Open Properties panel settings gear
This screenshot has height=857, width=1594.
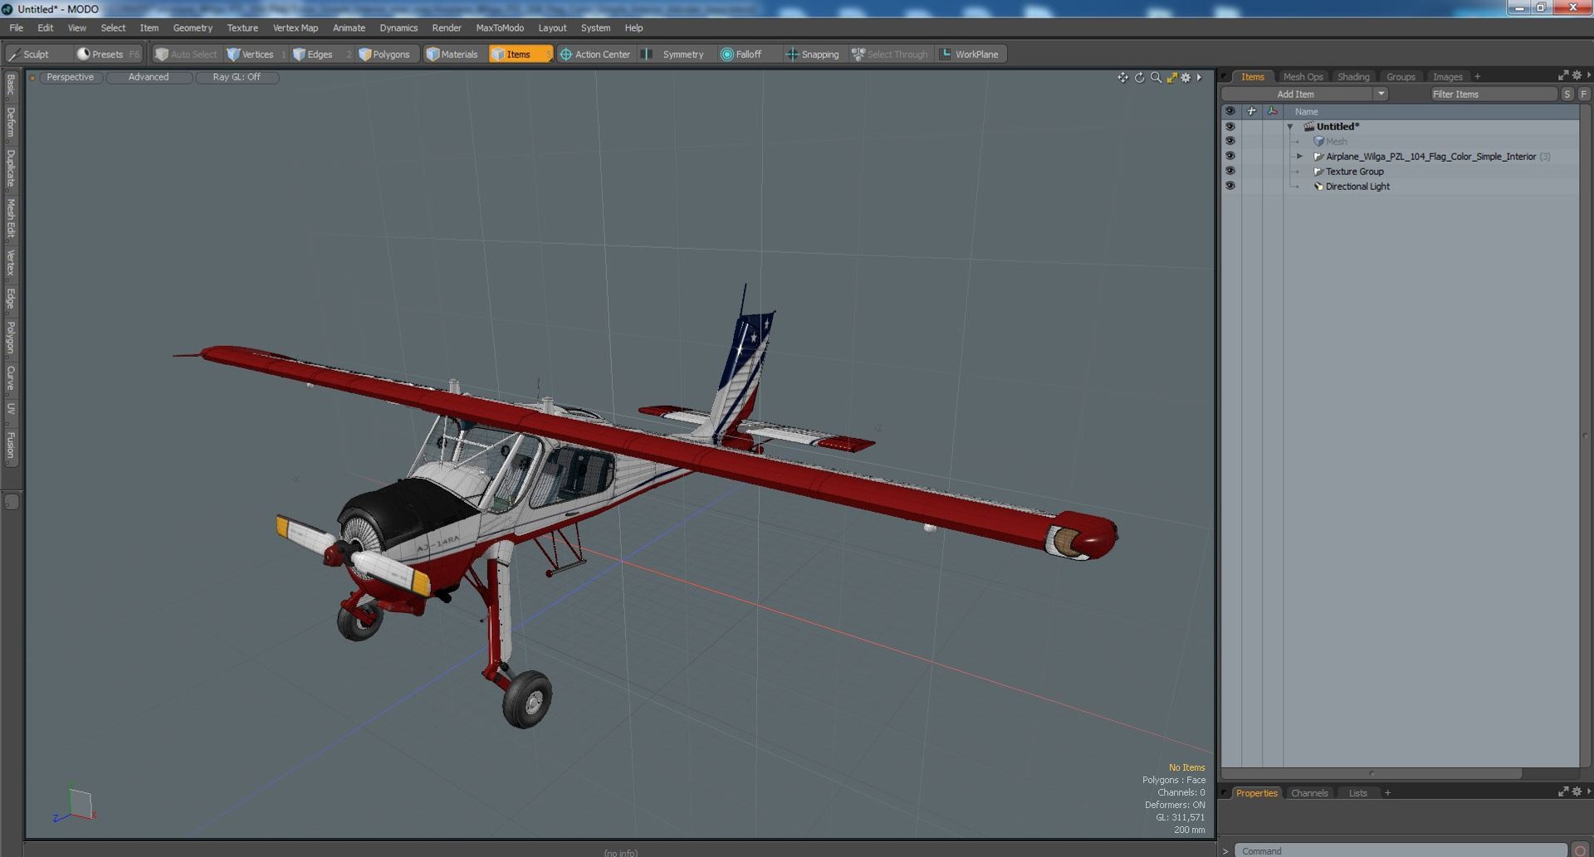click(1577, 792)
